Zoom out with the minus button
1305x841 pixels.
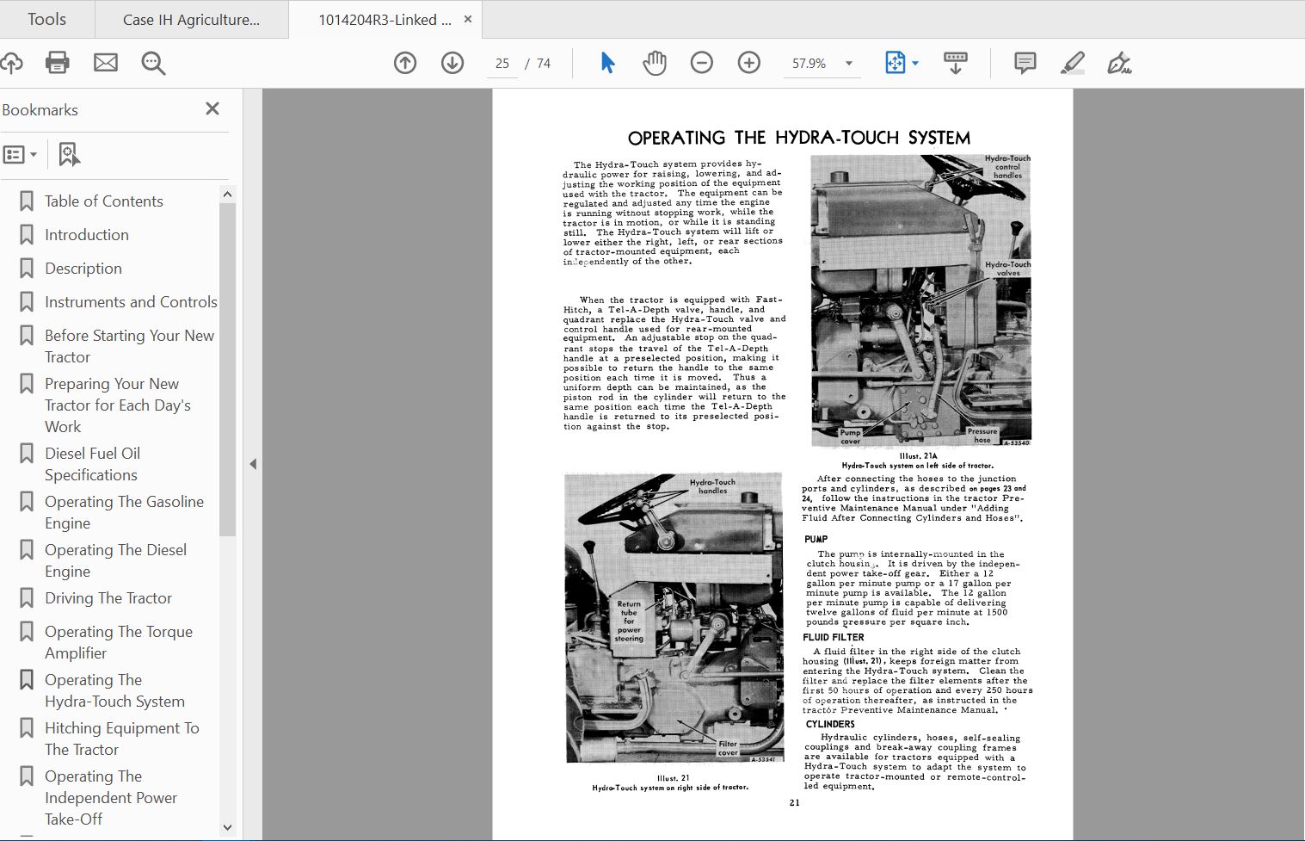(702, 63)
